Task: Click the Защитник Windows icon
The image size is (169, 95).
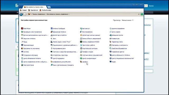Action: pos(22,39)
